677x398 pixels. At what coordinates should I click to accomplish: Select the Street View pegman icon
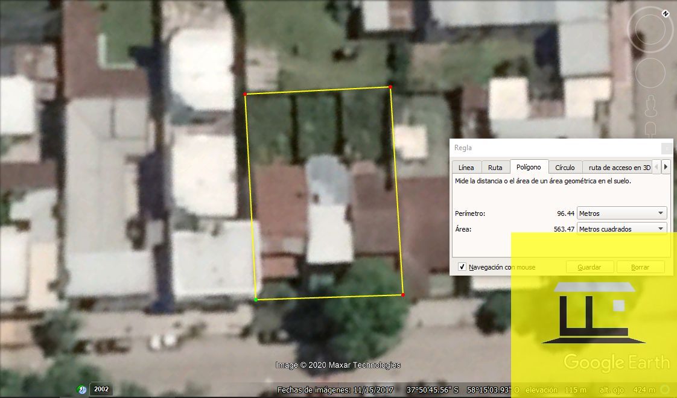pos(650,106)
